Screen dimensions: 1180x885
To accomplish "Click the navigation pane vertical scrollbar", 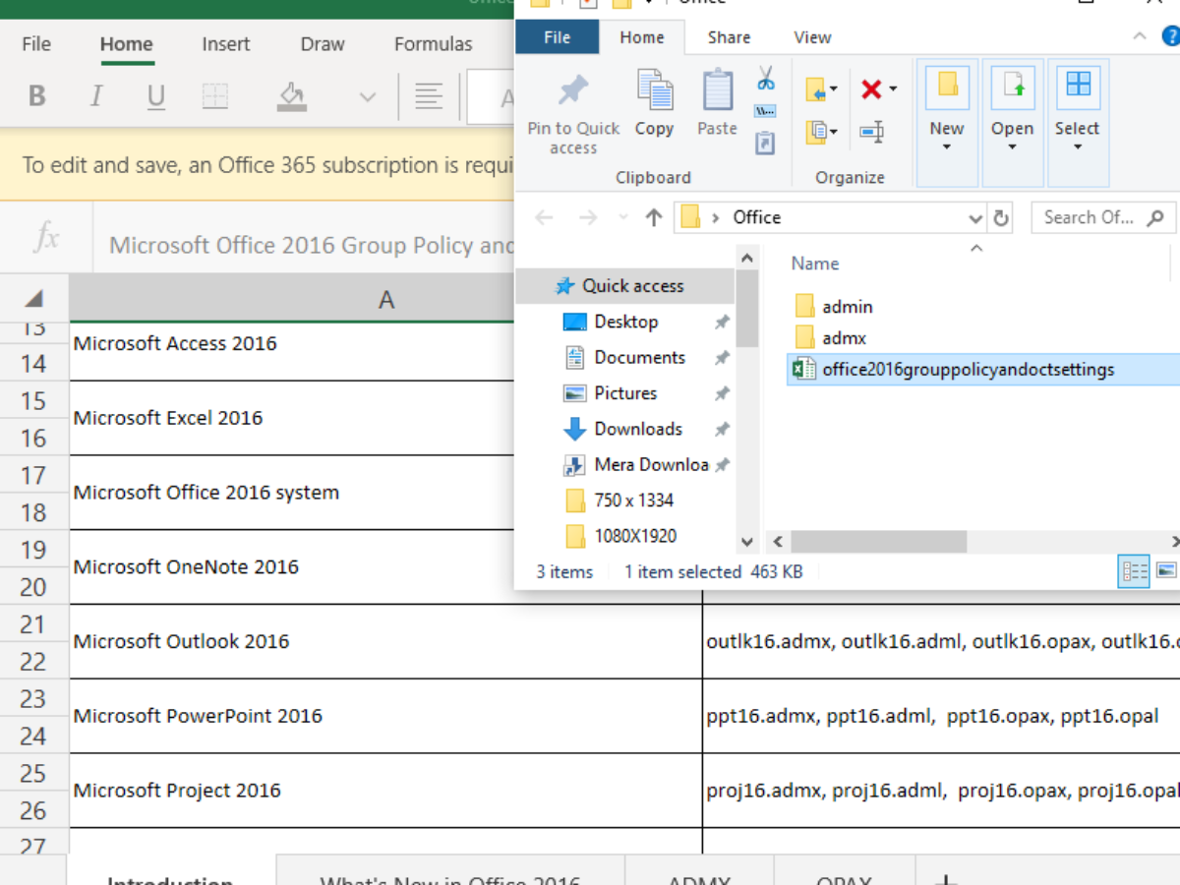I will 746,310.
